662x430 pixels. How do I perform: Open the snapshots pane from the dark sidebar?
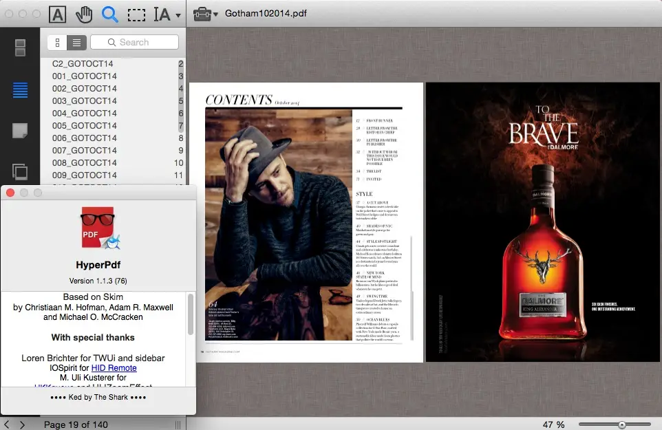(x=20, y=172)
